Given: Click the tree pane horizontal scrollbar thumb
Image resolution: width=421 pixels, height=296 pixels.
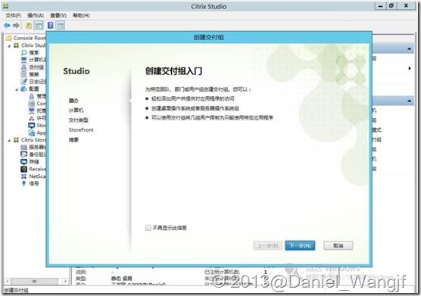Looking at the screenshot, I should pos(34,282).
